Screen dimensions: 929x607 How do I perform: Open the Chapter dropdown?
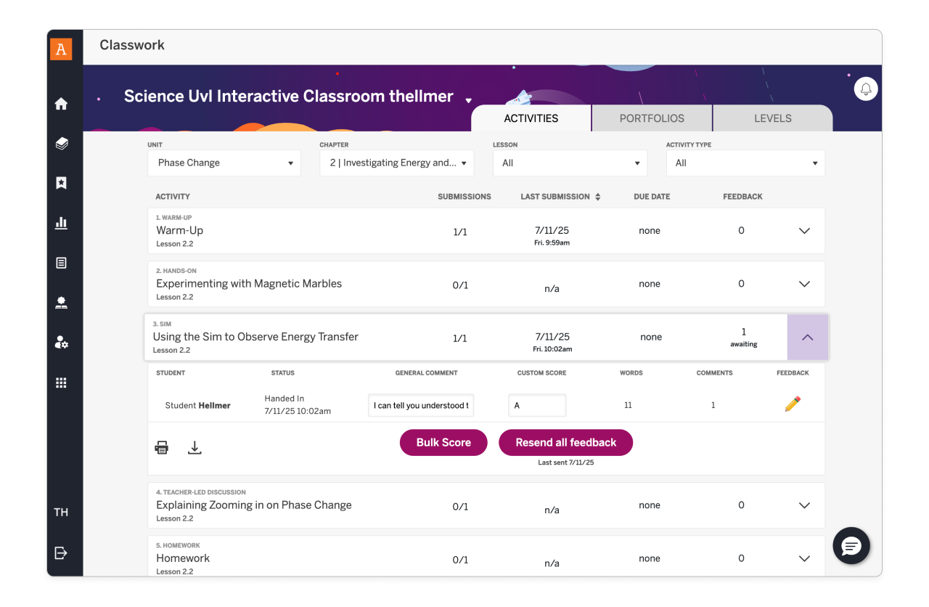pyautogui.click(x=396, y=163)
